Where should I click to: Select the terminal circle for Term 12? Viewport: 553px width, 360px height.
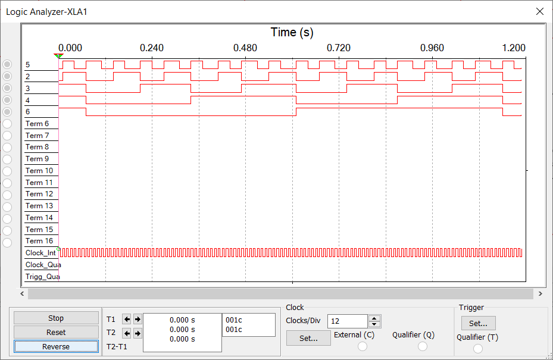pos(7,195)
